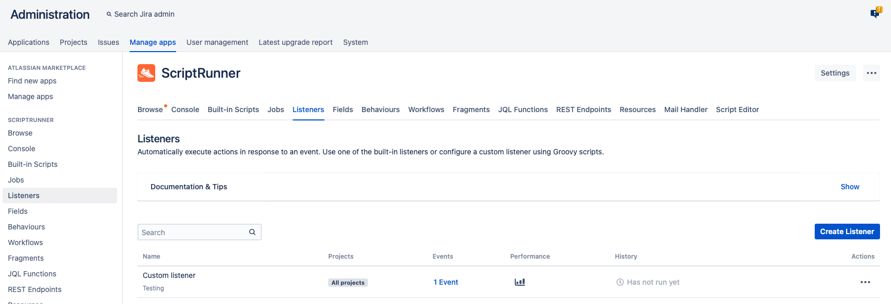Switch to ScriptRunner Console tab
This screenshot has width=891, height=304.
[x=185, y=110]
